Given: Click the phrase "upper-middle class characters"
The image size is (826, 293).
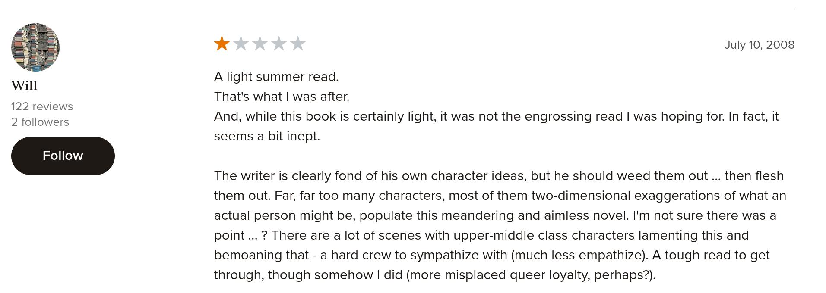Looking at the screenshot, I should (544, 235).
